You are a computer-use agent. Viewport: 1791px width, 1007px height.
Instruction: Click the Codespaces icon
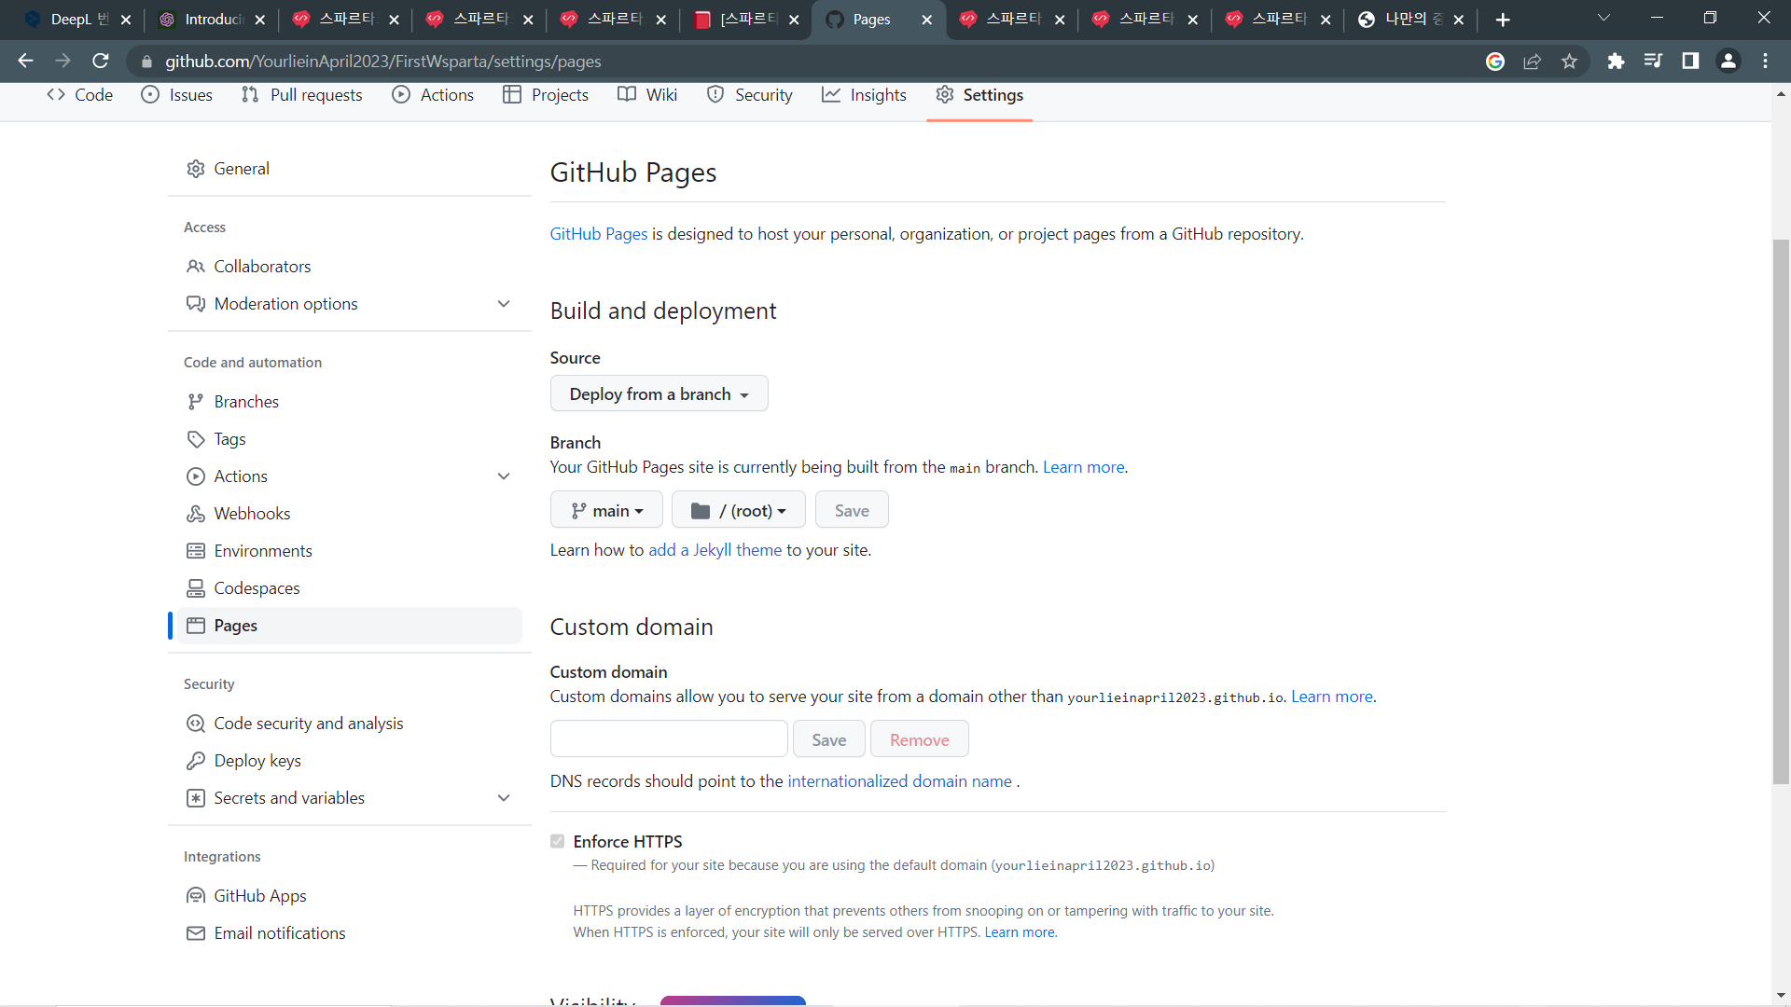click(x=196, y=588)
